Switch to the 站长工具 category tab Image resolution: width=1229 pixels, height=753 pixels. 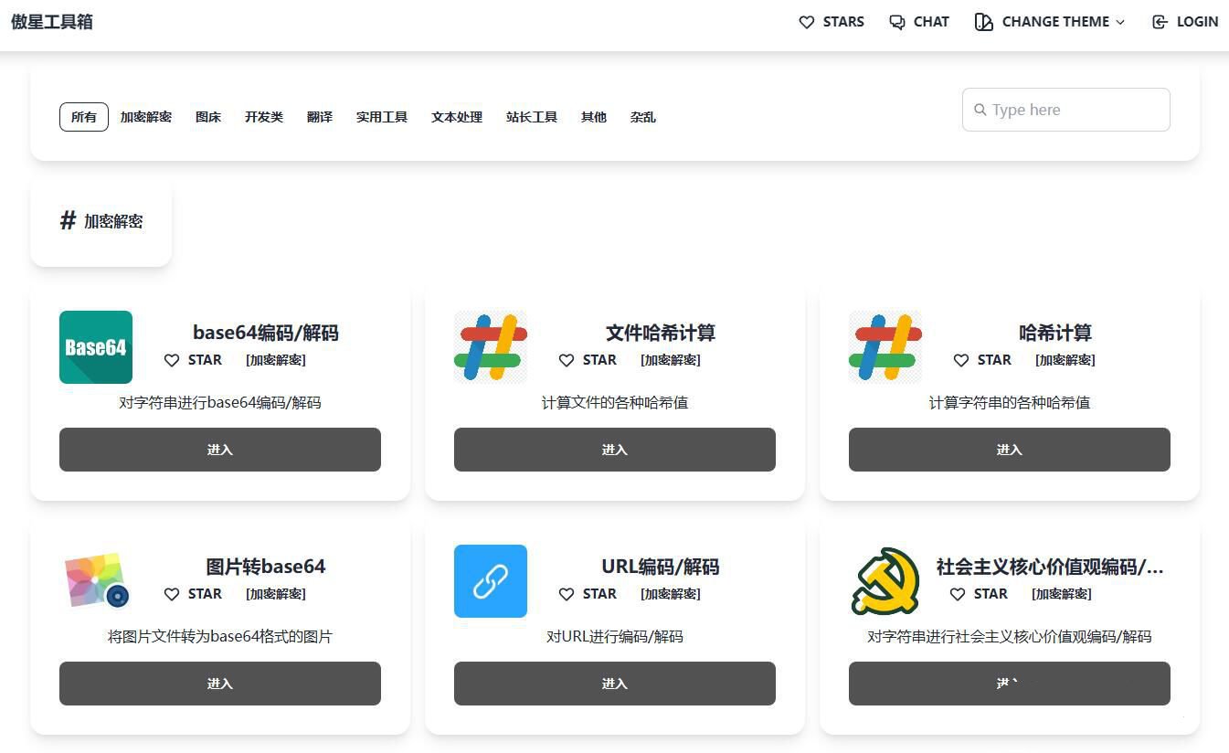[532, 116]
